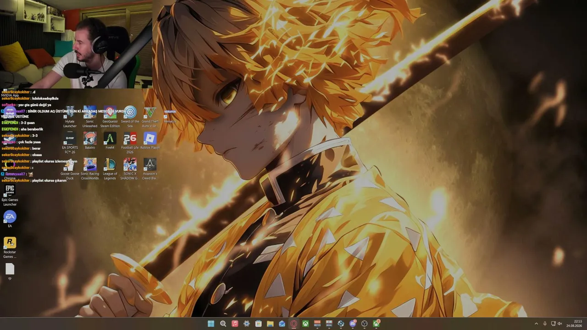Click the chat message 'obaaa'
587x330 pixels.
coord(37,155)
